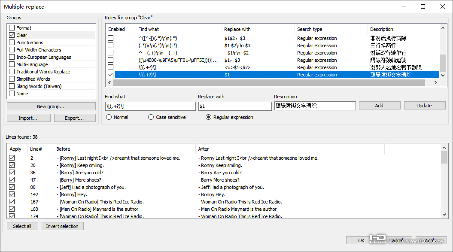The height and width of the screenshot is (252, 453).
Task: Sort rules by Search type column header
Action: tap(310, 29)
